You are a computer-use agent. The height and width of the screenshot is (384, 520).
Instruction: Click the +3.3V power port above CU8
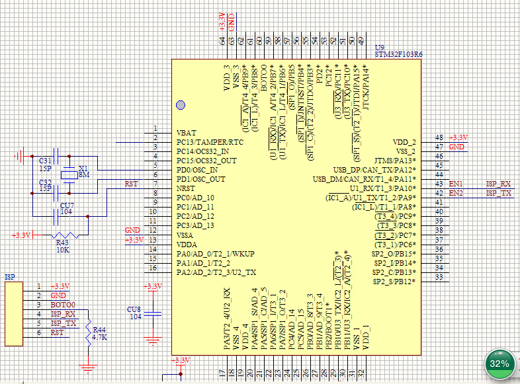click(153, 286)
